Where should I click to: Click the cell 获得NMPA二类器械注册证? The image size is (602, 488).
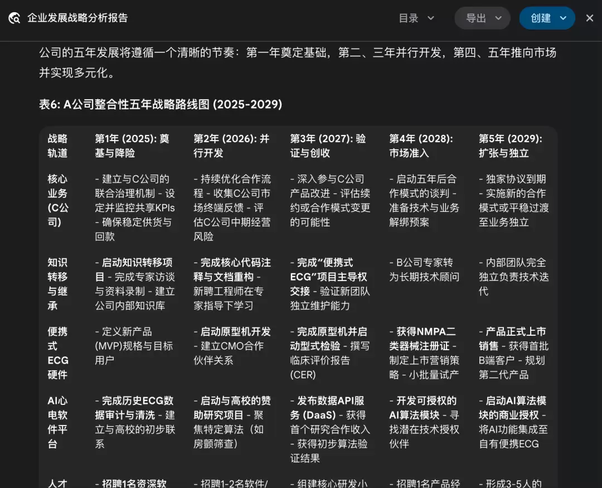[x=424, y=353]
